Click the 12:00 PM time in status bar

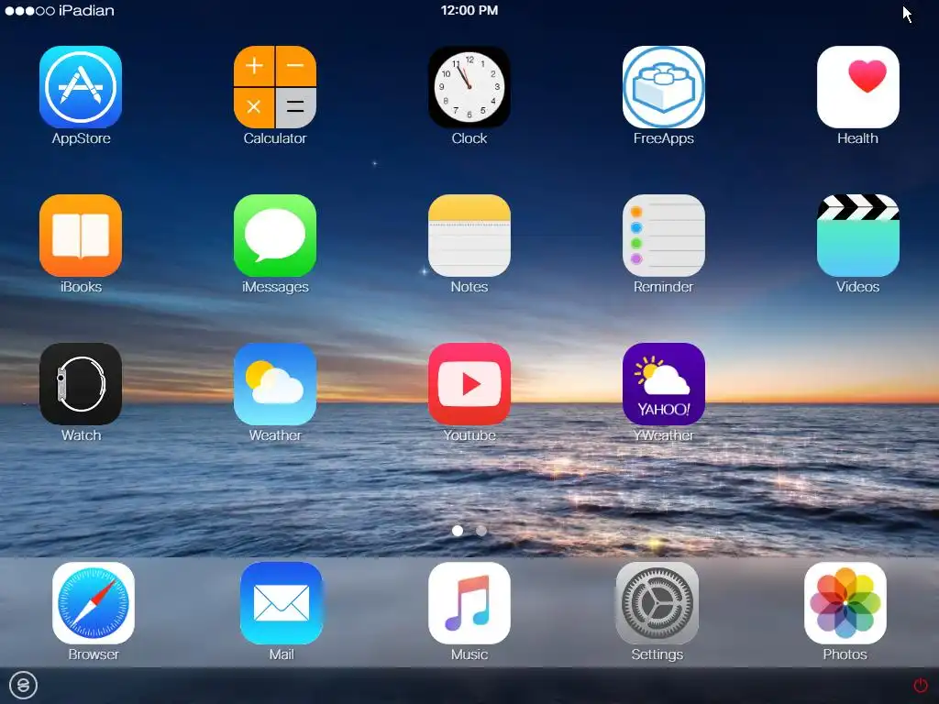click(469, 10)
